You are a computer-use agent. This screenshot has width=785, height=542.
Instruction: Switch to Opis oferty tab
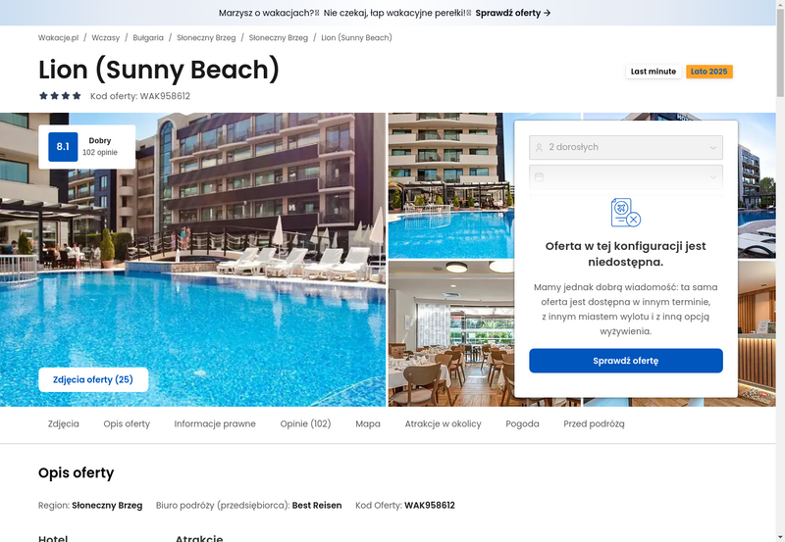127,424
